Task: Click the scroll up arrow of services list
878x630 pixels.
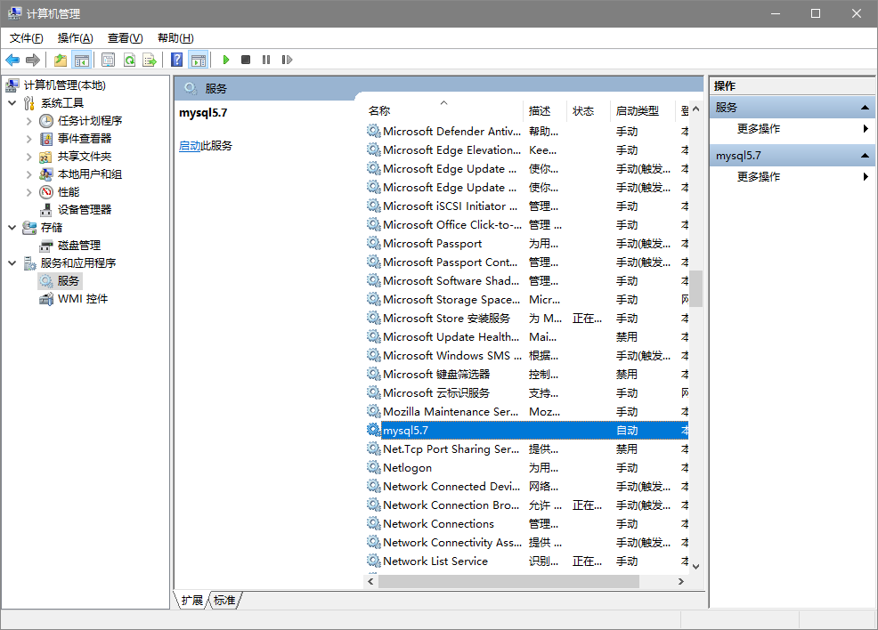Action: (696, 109)
